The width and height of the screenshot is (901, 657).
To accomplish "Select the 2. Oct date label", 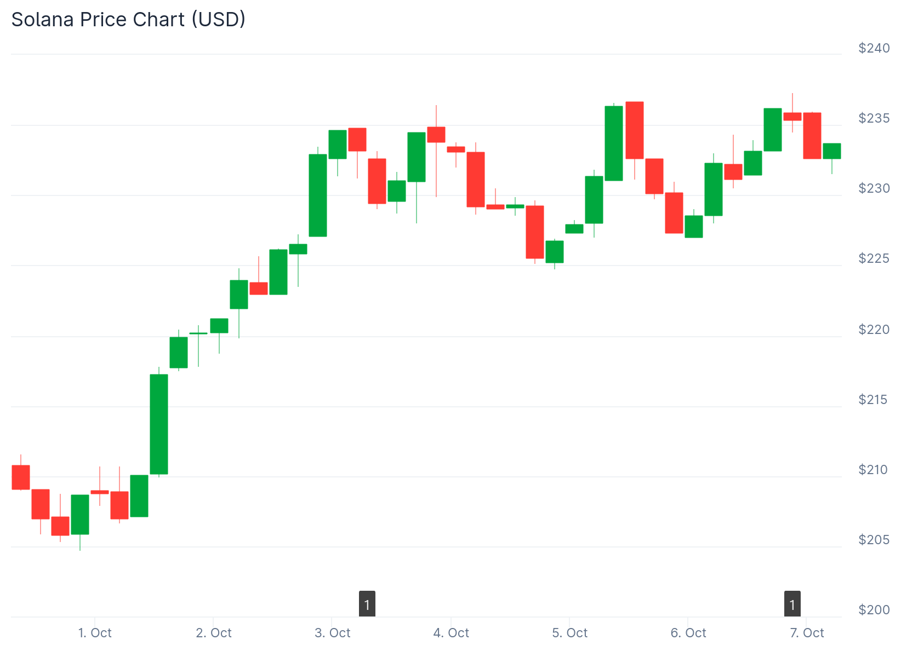I will (214, 633).
